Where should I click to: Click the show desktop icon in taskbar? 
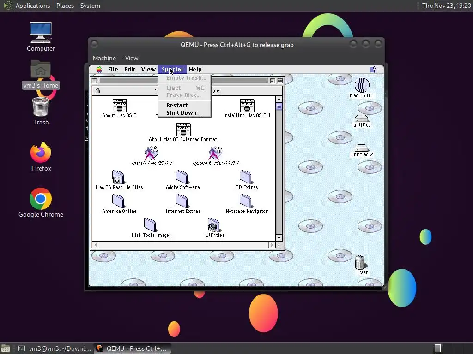click(6, 348)
